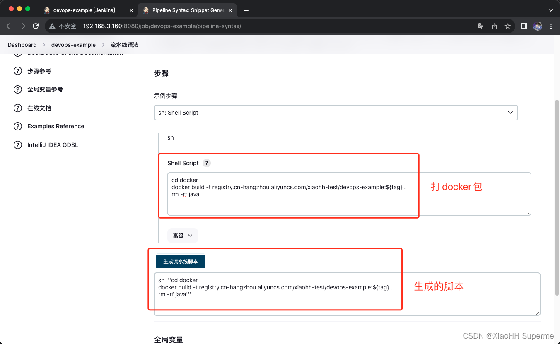Bookmark this page with the star
The width and height of the screenshot is (560, 344).
point(507,26)
